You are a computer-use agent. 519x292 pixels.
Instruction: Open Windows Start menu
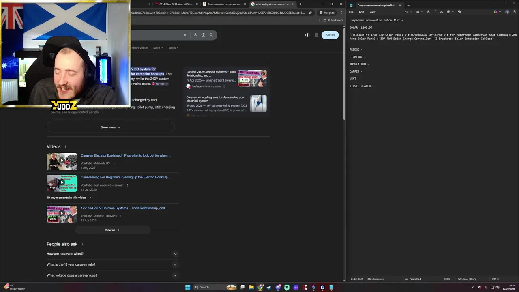click(x=188, y=287)
